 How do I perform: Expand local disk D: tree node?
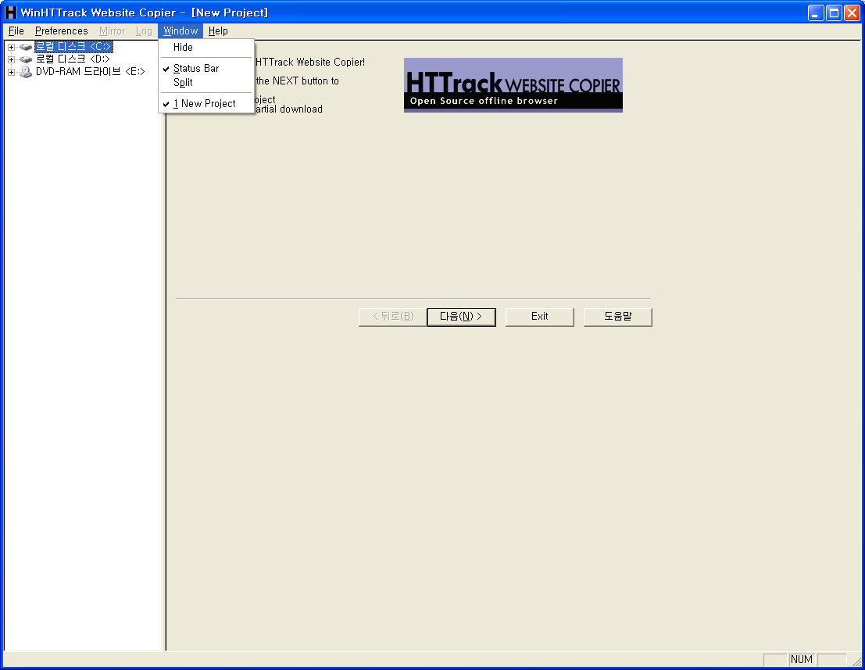[11, 59]
